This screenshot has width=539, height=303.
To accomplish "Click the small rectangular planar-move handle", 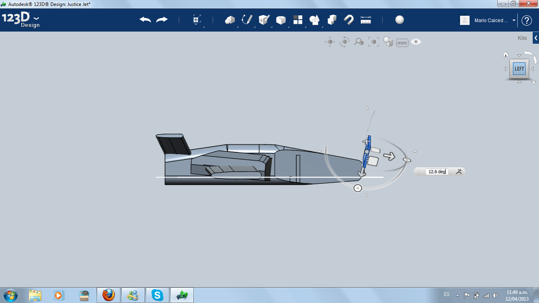I will pyautogui.click(x=376, y=150).
